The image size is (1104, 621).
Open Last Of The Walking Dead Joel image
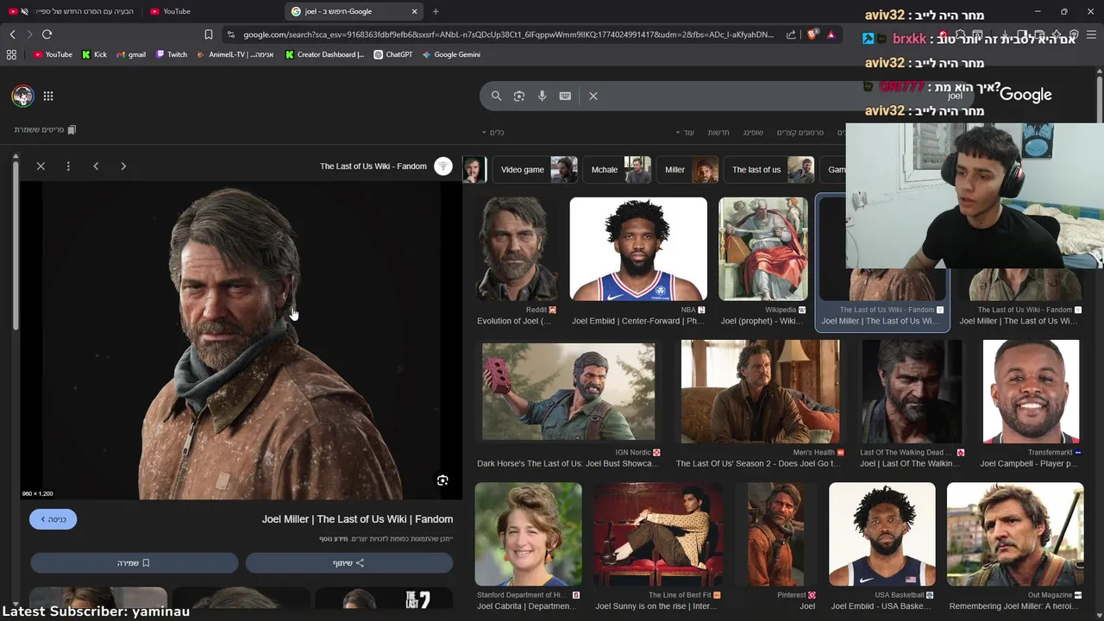tap(912, 392)
